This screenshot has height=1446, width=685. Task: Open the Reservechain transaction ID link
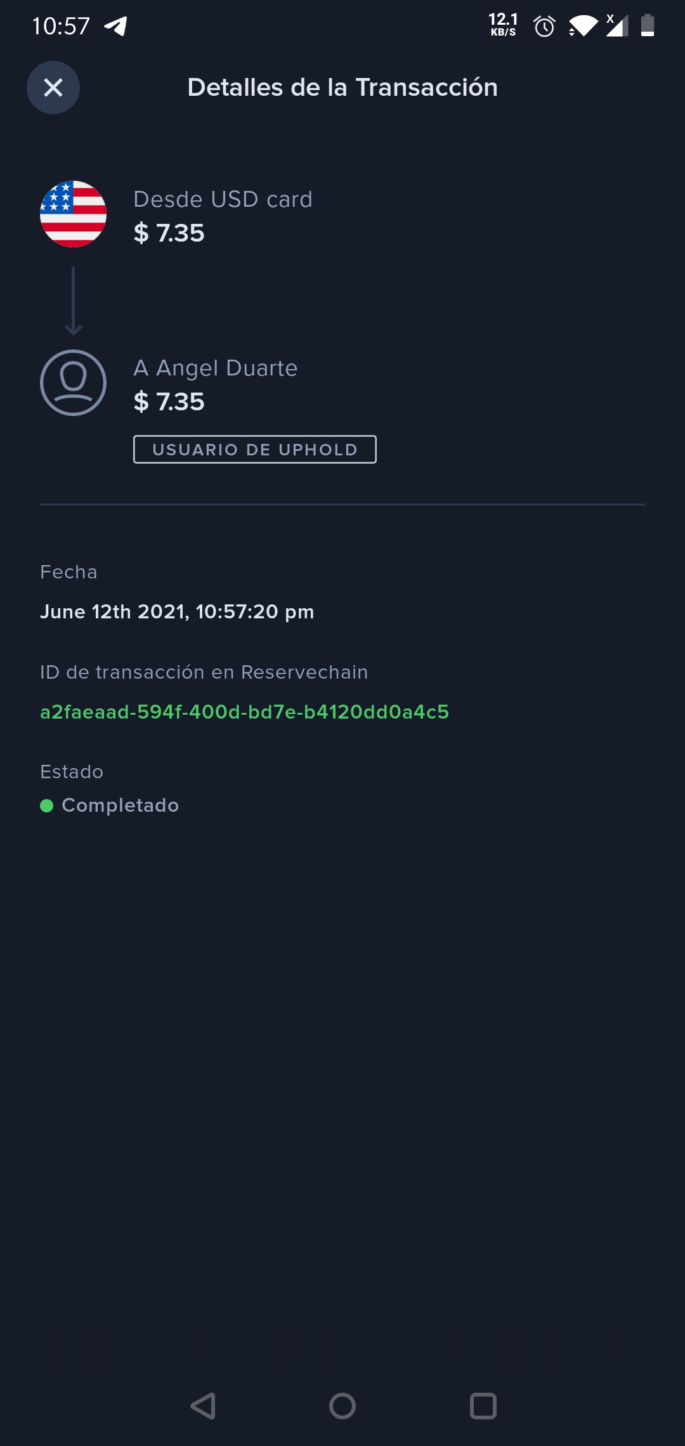[244, 712]
